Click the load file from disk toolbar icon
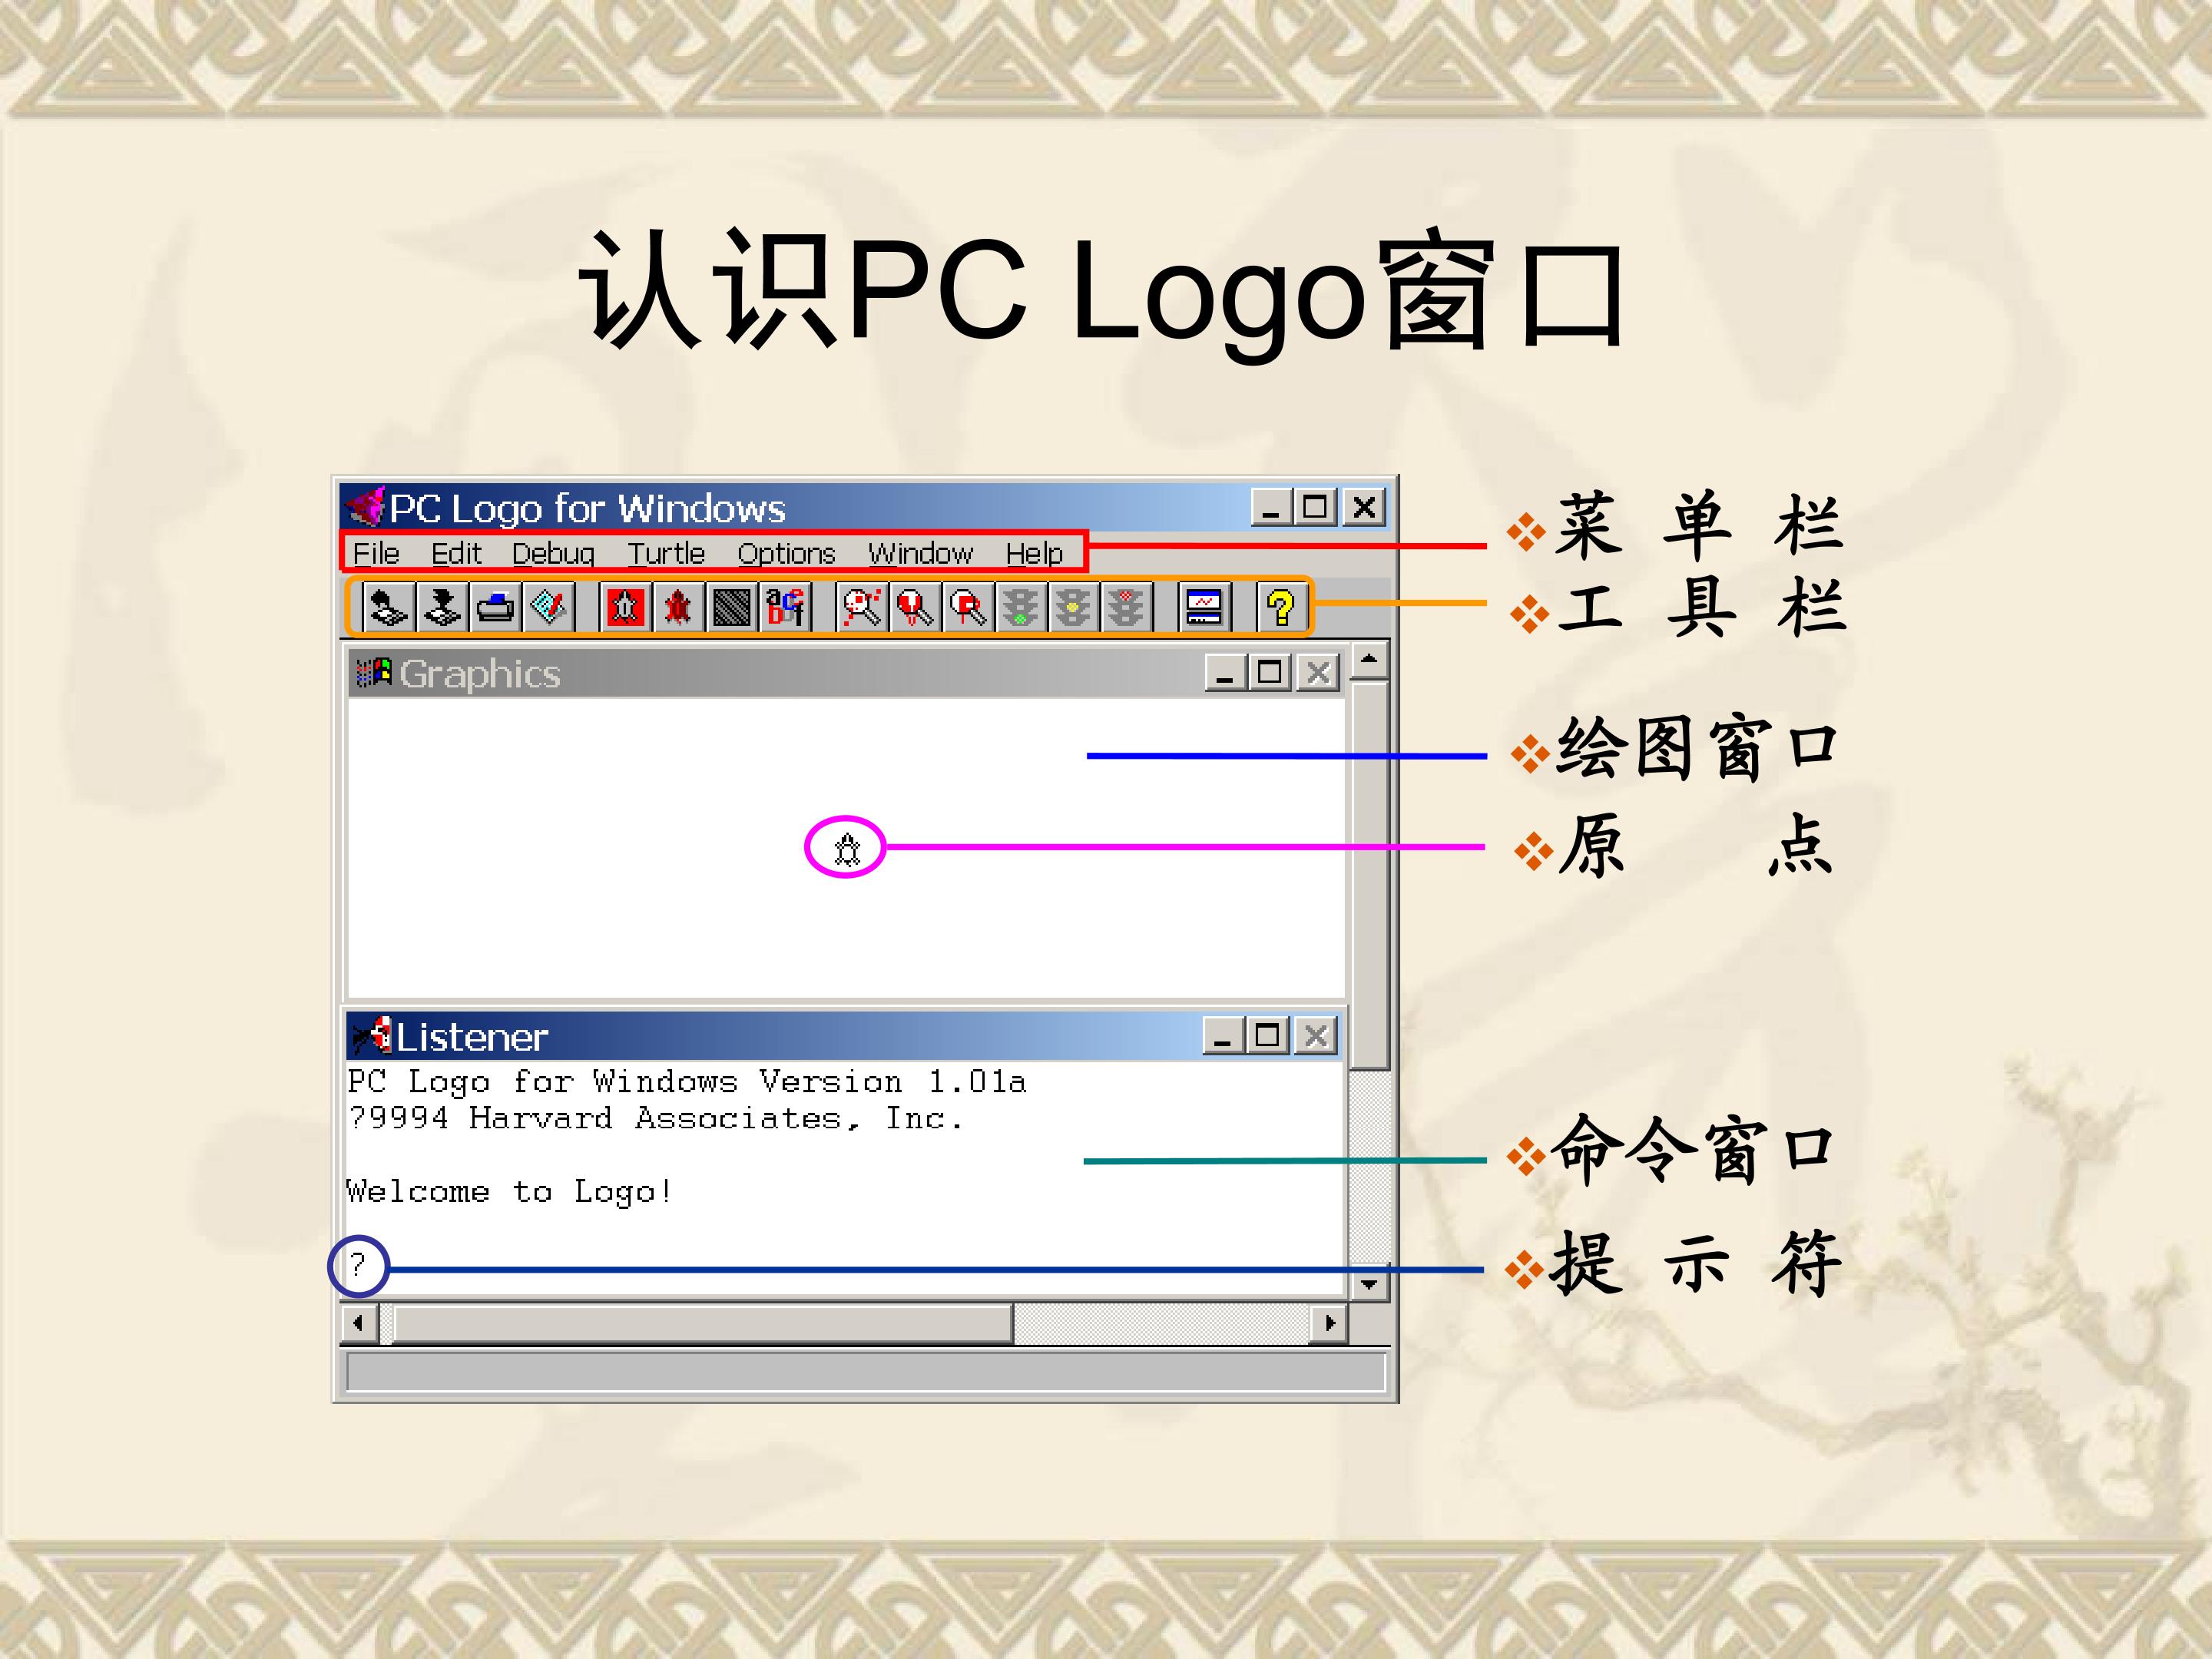Image resolution: width=2212 pixels, height=1659 pixels. 388,607
